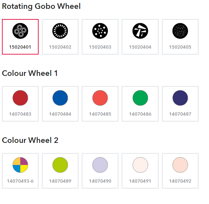Click the 15020403 part number label
Screen dimensions: 209x204
(100, 47)
